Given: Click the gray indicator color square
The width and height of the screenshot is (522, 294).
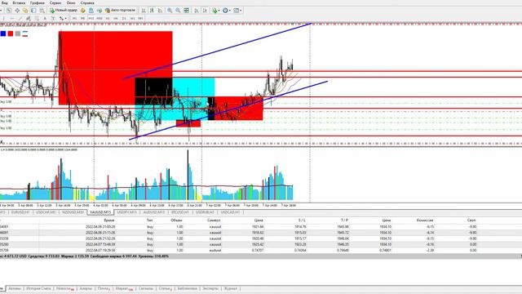Looking at the screenshot, I should point(18,33).
